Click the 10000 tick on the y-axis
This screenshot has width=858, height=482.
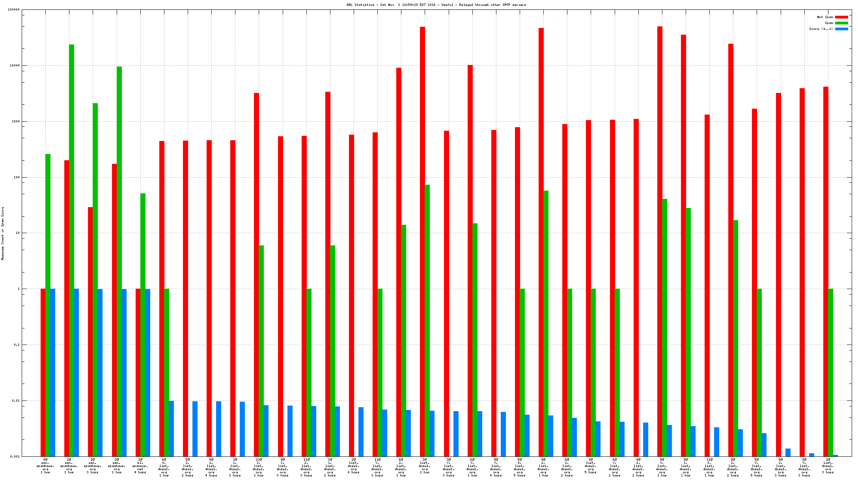[14, 66]
